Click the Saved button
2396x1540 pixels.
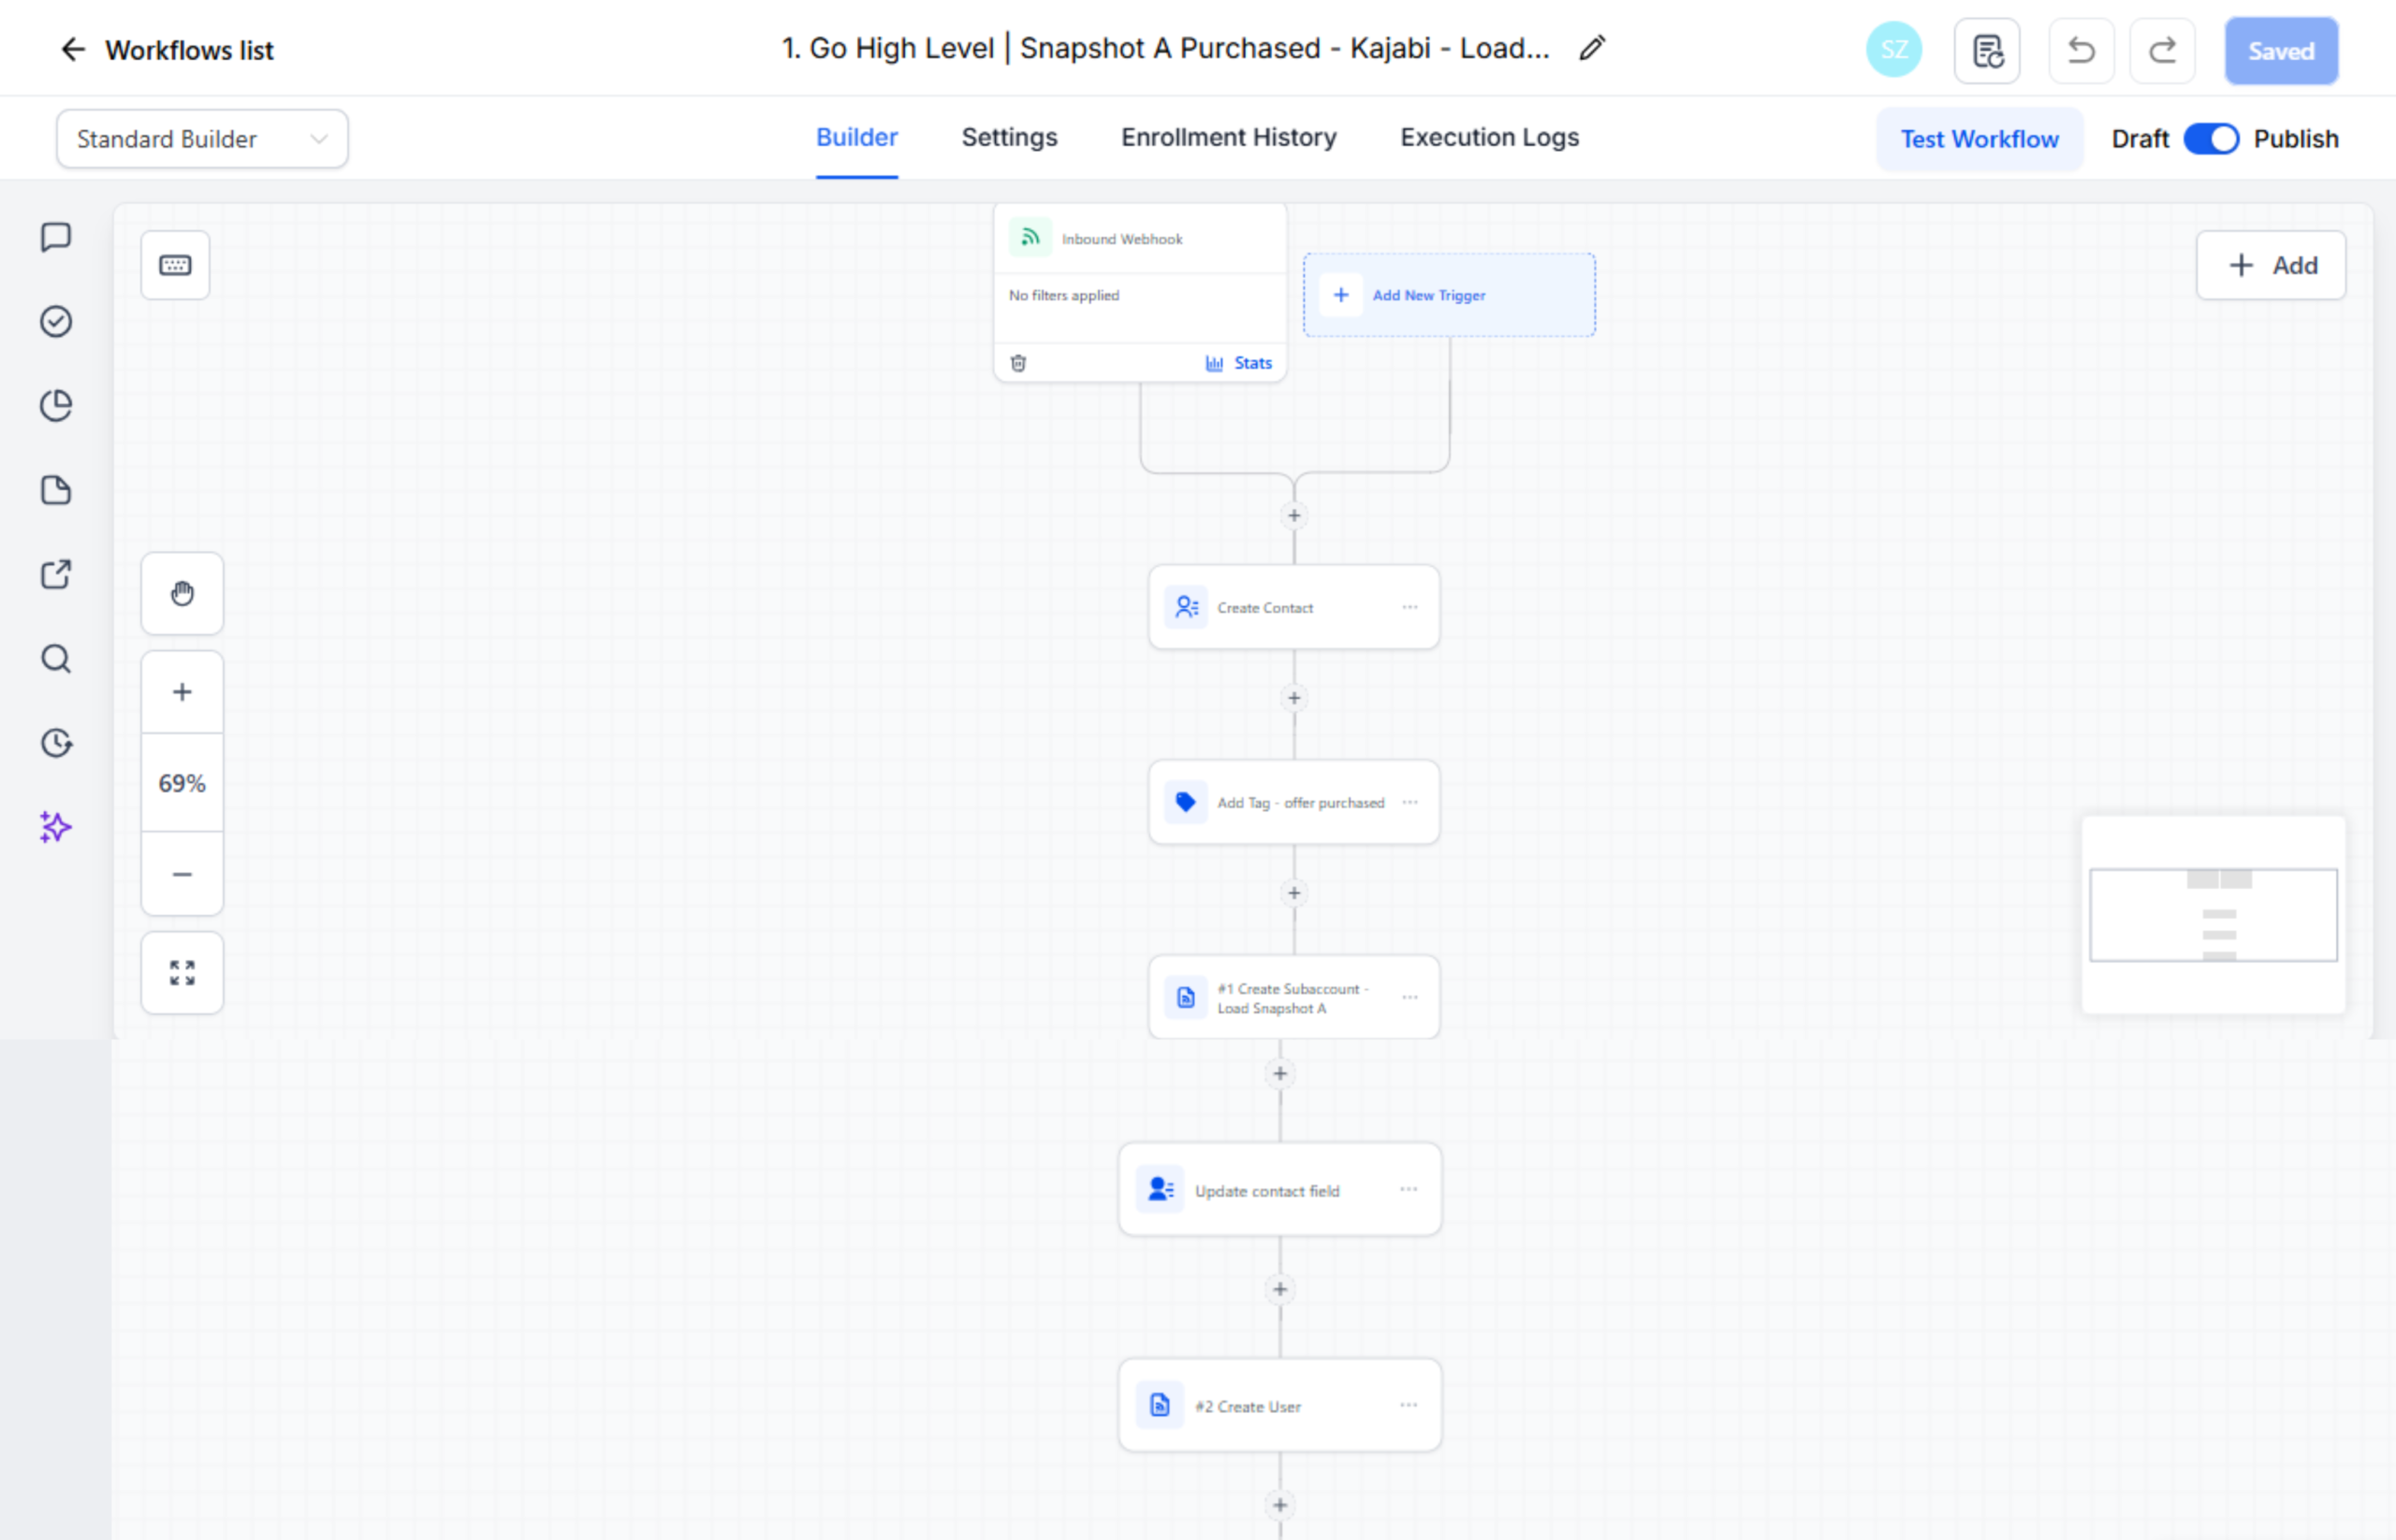click(x=2281, y=50)
